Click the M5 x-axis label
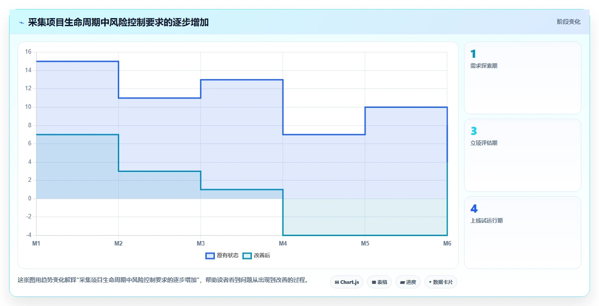Image resolution: width=599 pixels, height=306 pixels. point(365,243)
